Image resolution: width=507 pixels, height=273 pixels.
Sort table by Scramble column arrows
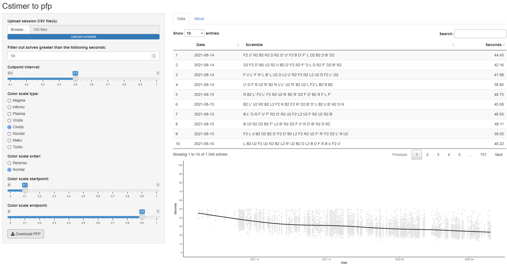453,45
